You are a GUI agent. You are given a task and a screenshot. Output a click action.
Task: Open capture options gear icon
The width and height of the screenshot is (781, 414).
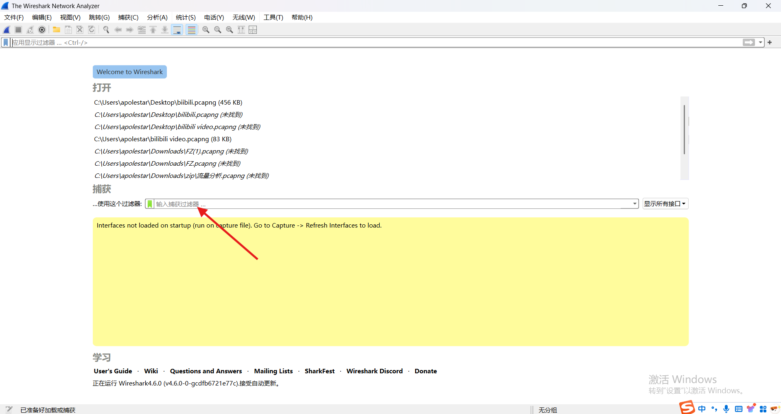42,30
